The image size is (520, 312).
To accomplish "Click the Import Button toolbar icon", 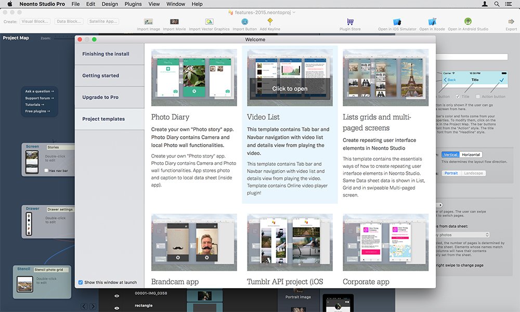I will (x=245, y=21).
